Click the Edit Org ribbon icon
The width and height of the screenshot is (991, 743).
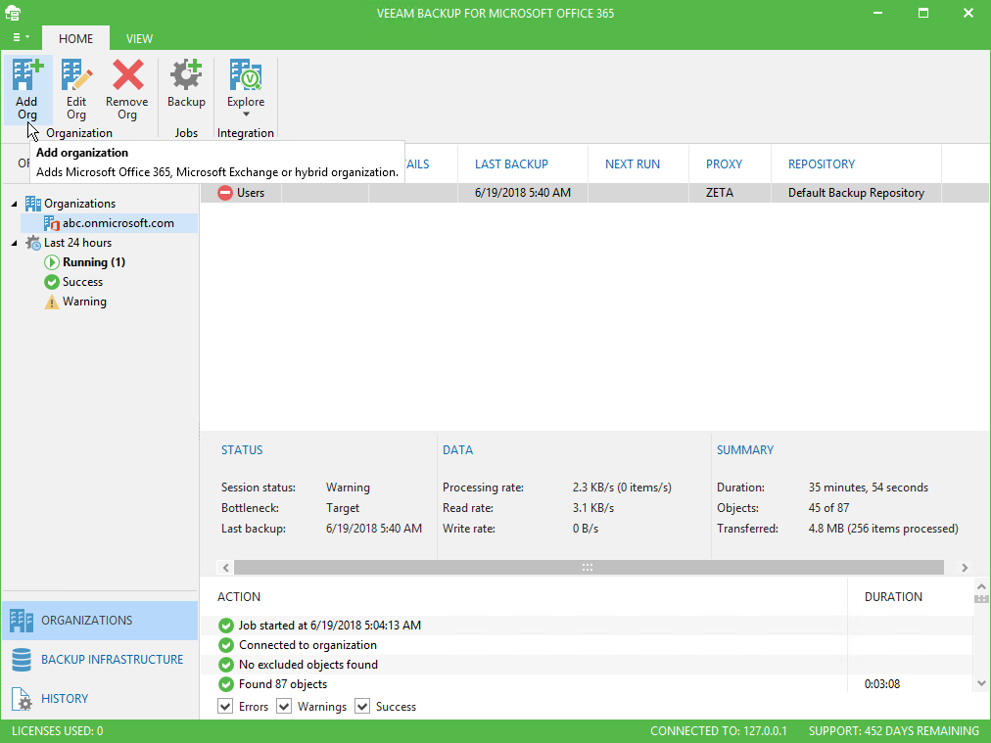coord(76,74)
